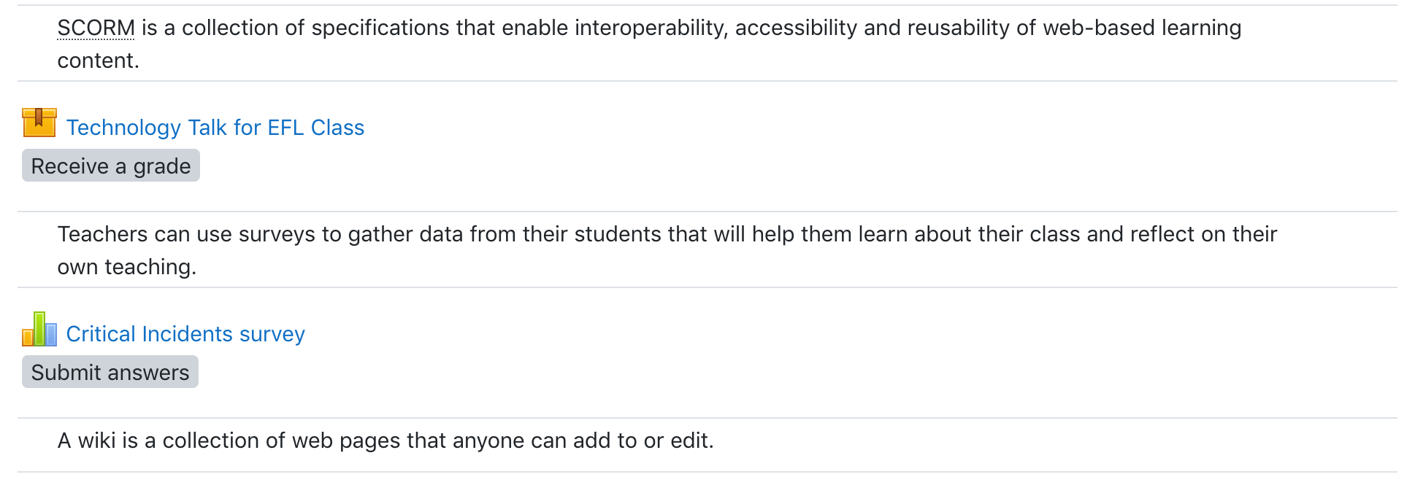
Task: Click the word content below SCORM
Action: click(98, 61)
